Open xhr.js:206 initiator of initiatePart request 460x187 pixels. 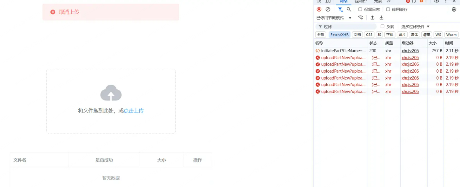410,51
